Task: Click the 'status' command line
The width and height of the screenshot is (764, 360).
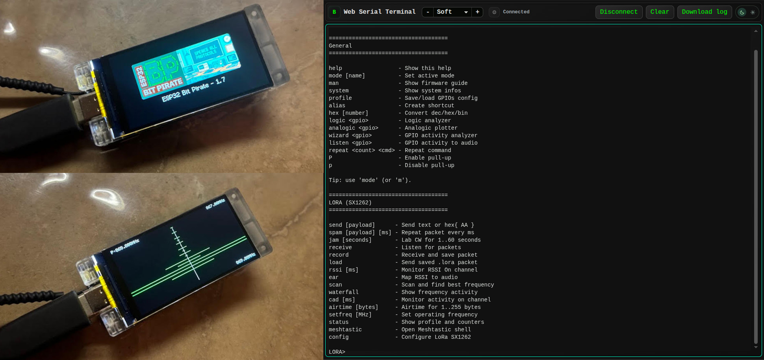Action: click(406, 322)
